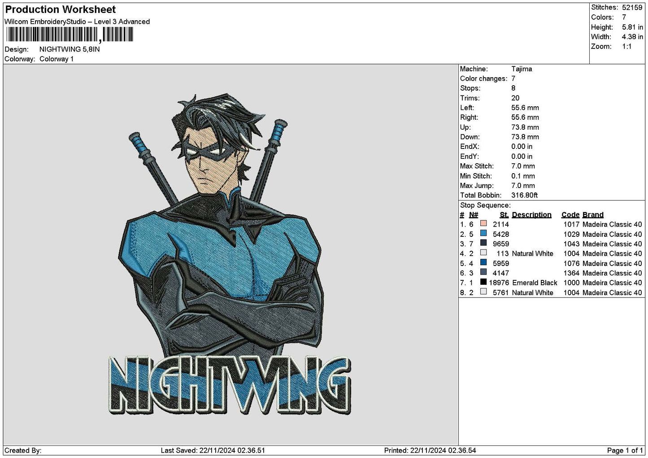Select the white swatch in stop row 4
The width and height of the screenshot is (648, 458).
pyautogui.click(x=483, y=253)
